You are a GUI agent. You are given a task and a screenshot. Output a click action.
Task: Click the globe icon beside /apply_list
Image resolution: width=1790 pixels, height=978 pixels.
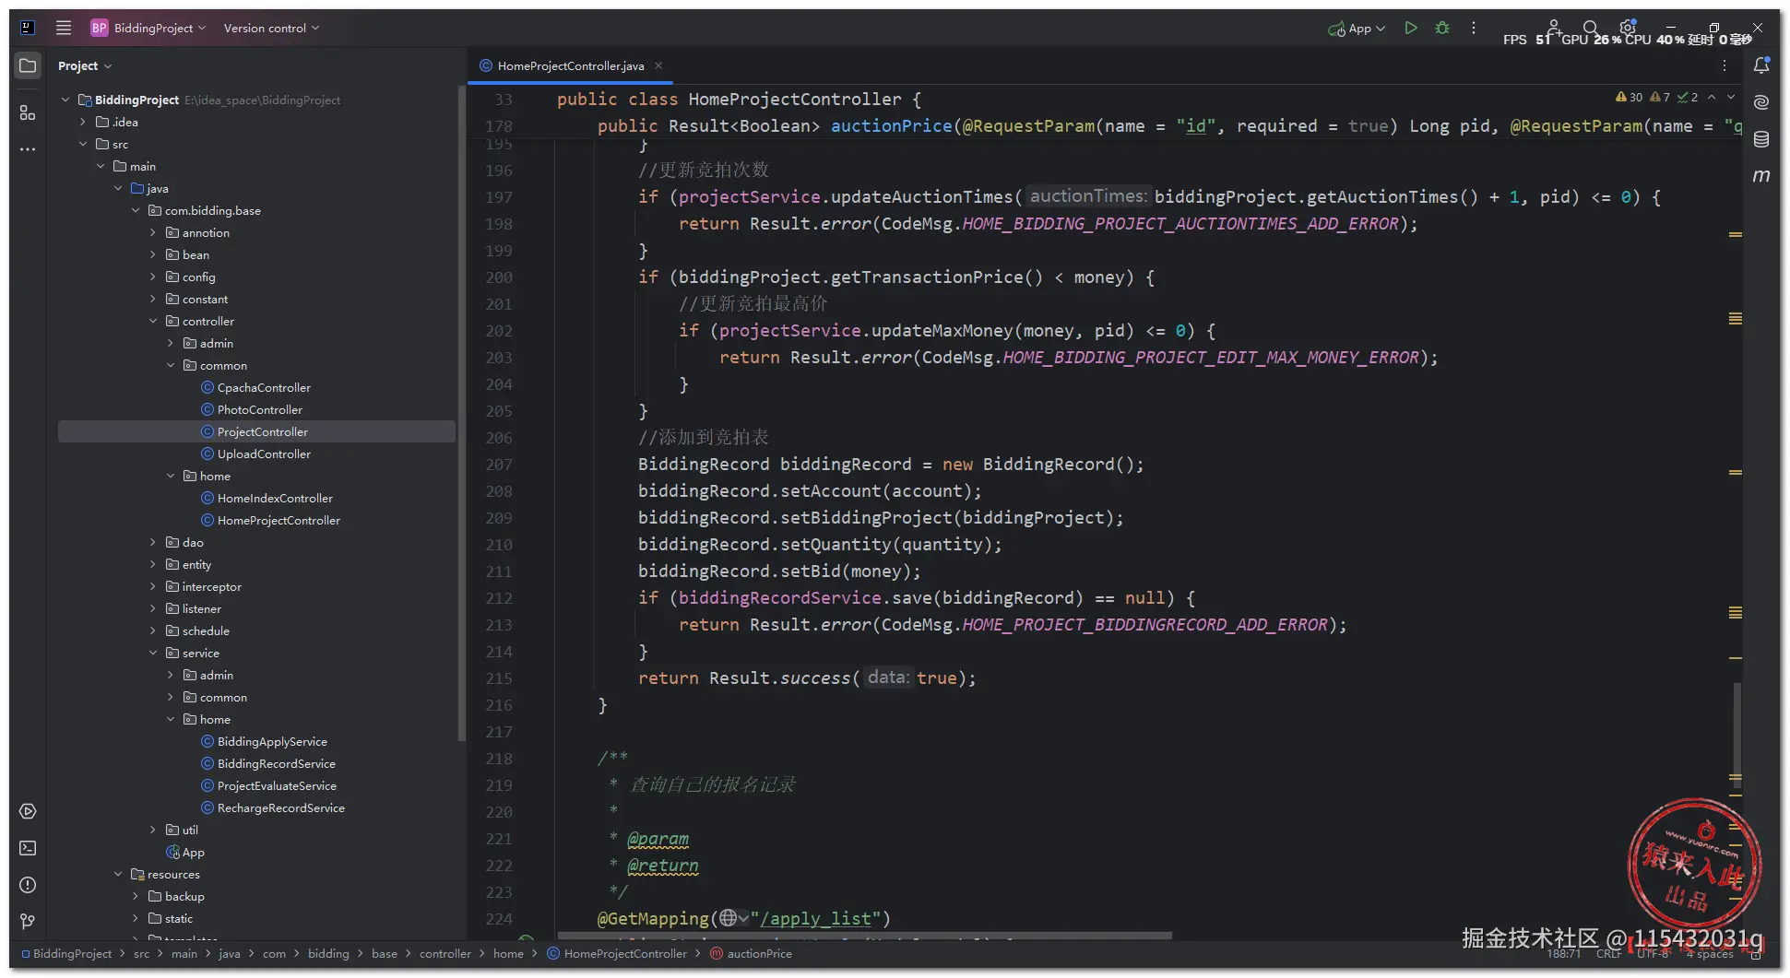(729, 918)
